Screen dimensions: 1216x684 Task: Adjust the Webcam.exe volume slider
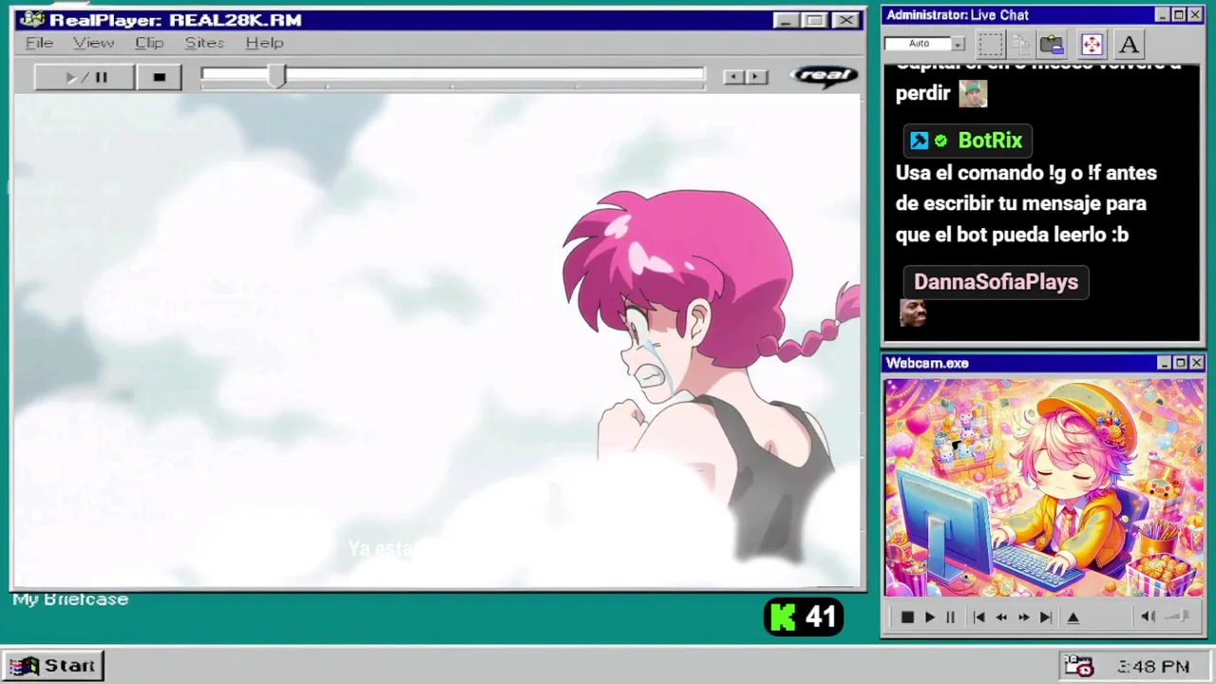(1178, 617)
